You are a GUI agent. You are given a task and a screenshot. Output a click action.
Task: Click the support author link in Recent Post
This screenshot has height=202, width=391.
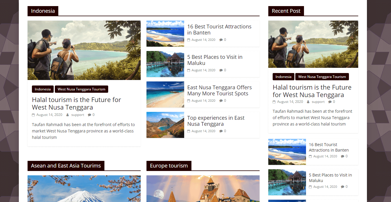318,102
